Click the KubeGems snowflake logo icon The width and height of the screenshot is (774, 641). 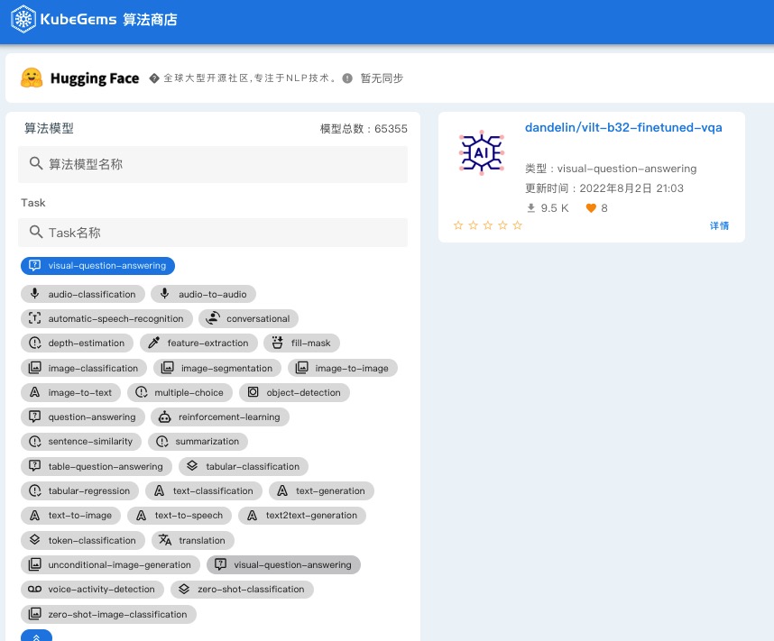[x=23, y=19]
